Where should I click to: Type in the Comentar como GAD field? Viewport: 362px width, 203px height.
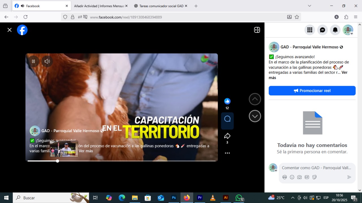click(316, 168)
